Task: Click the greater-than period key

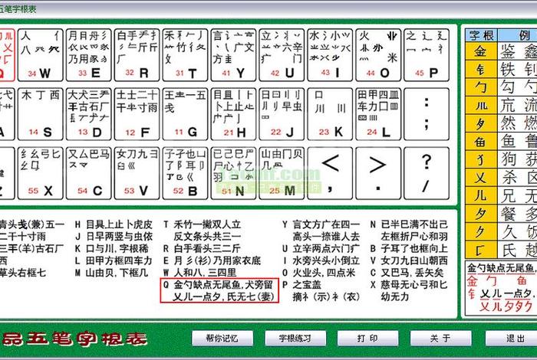Action: tap(378, 173)
